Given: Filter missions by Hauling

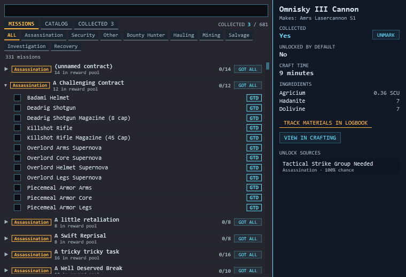Looking at the screenshot, I should (x=184, y=35).
